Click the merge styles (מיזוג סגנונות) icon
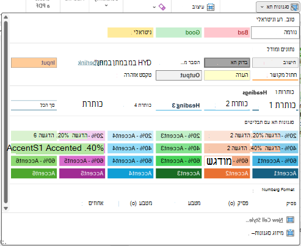Image resolution: width=301 pixels, height=246 pixels. pos(290,233)
